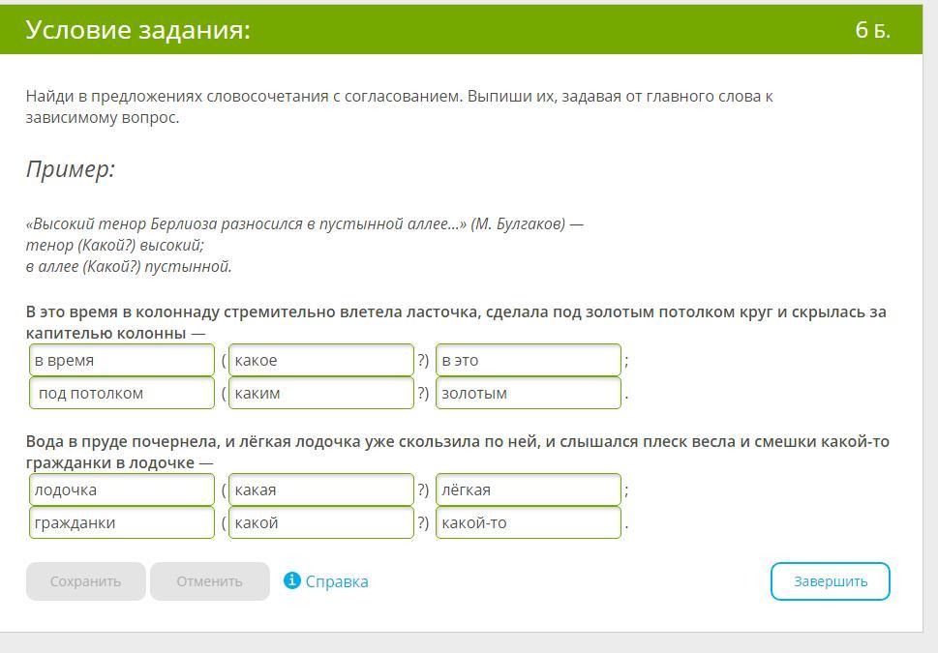Click the '6 Б.' points label
The height and width of the screenshot is (653, 938).
coord(873,29)
